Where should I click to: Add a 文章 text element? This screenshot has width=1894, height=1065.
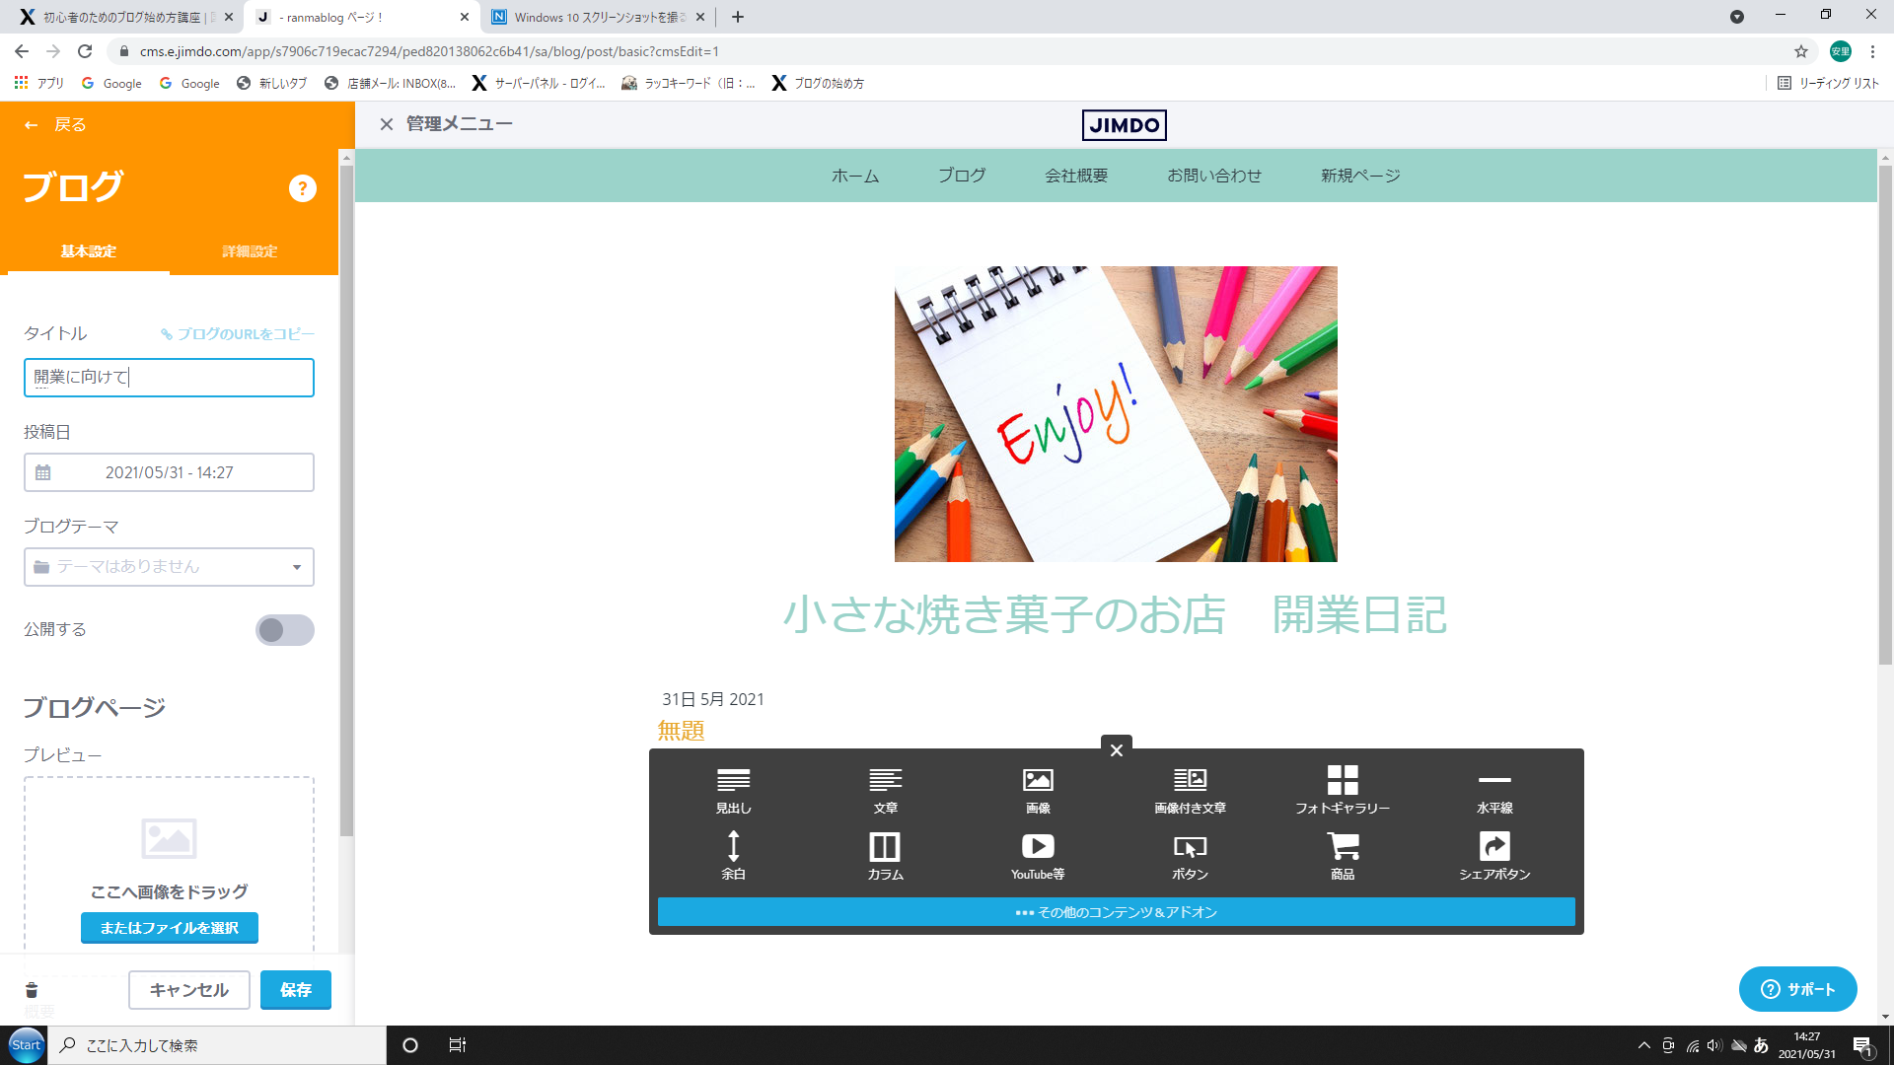[x=885, y=789]
